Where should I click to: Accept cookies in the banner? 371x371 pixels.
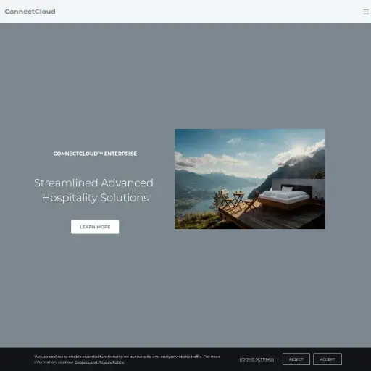[328, 359]
